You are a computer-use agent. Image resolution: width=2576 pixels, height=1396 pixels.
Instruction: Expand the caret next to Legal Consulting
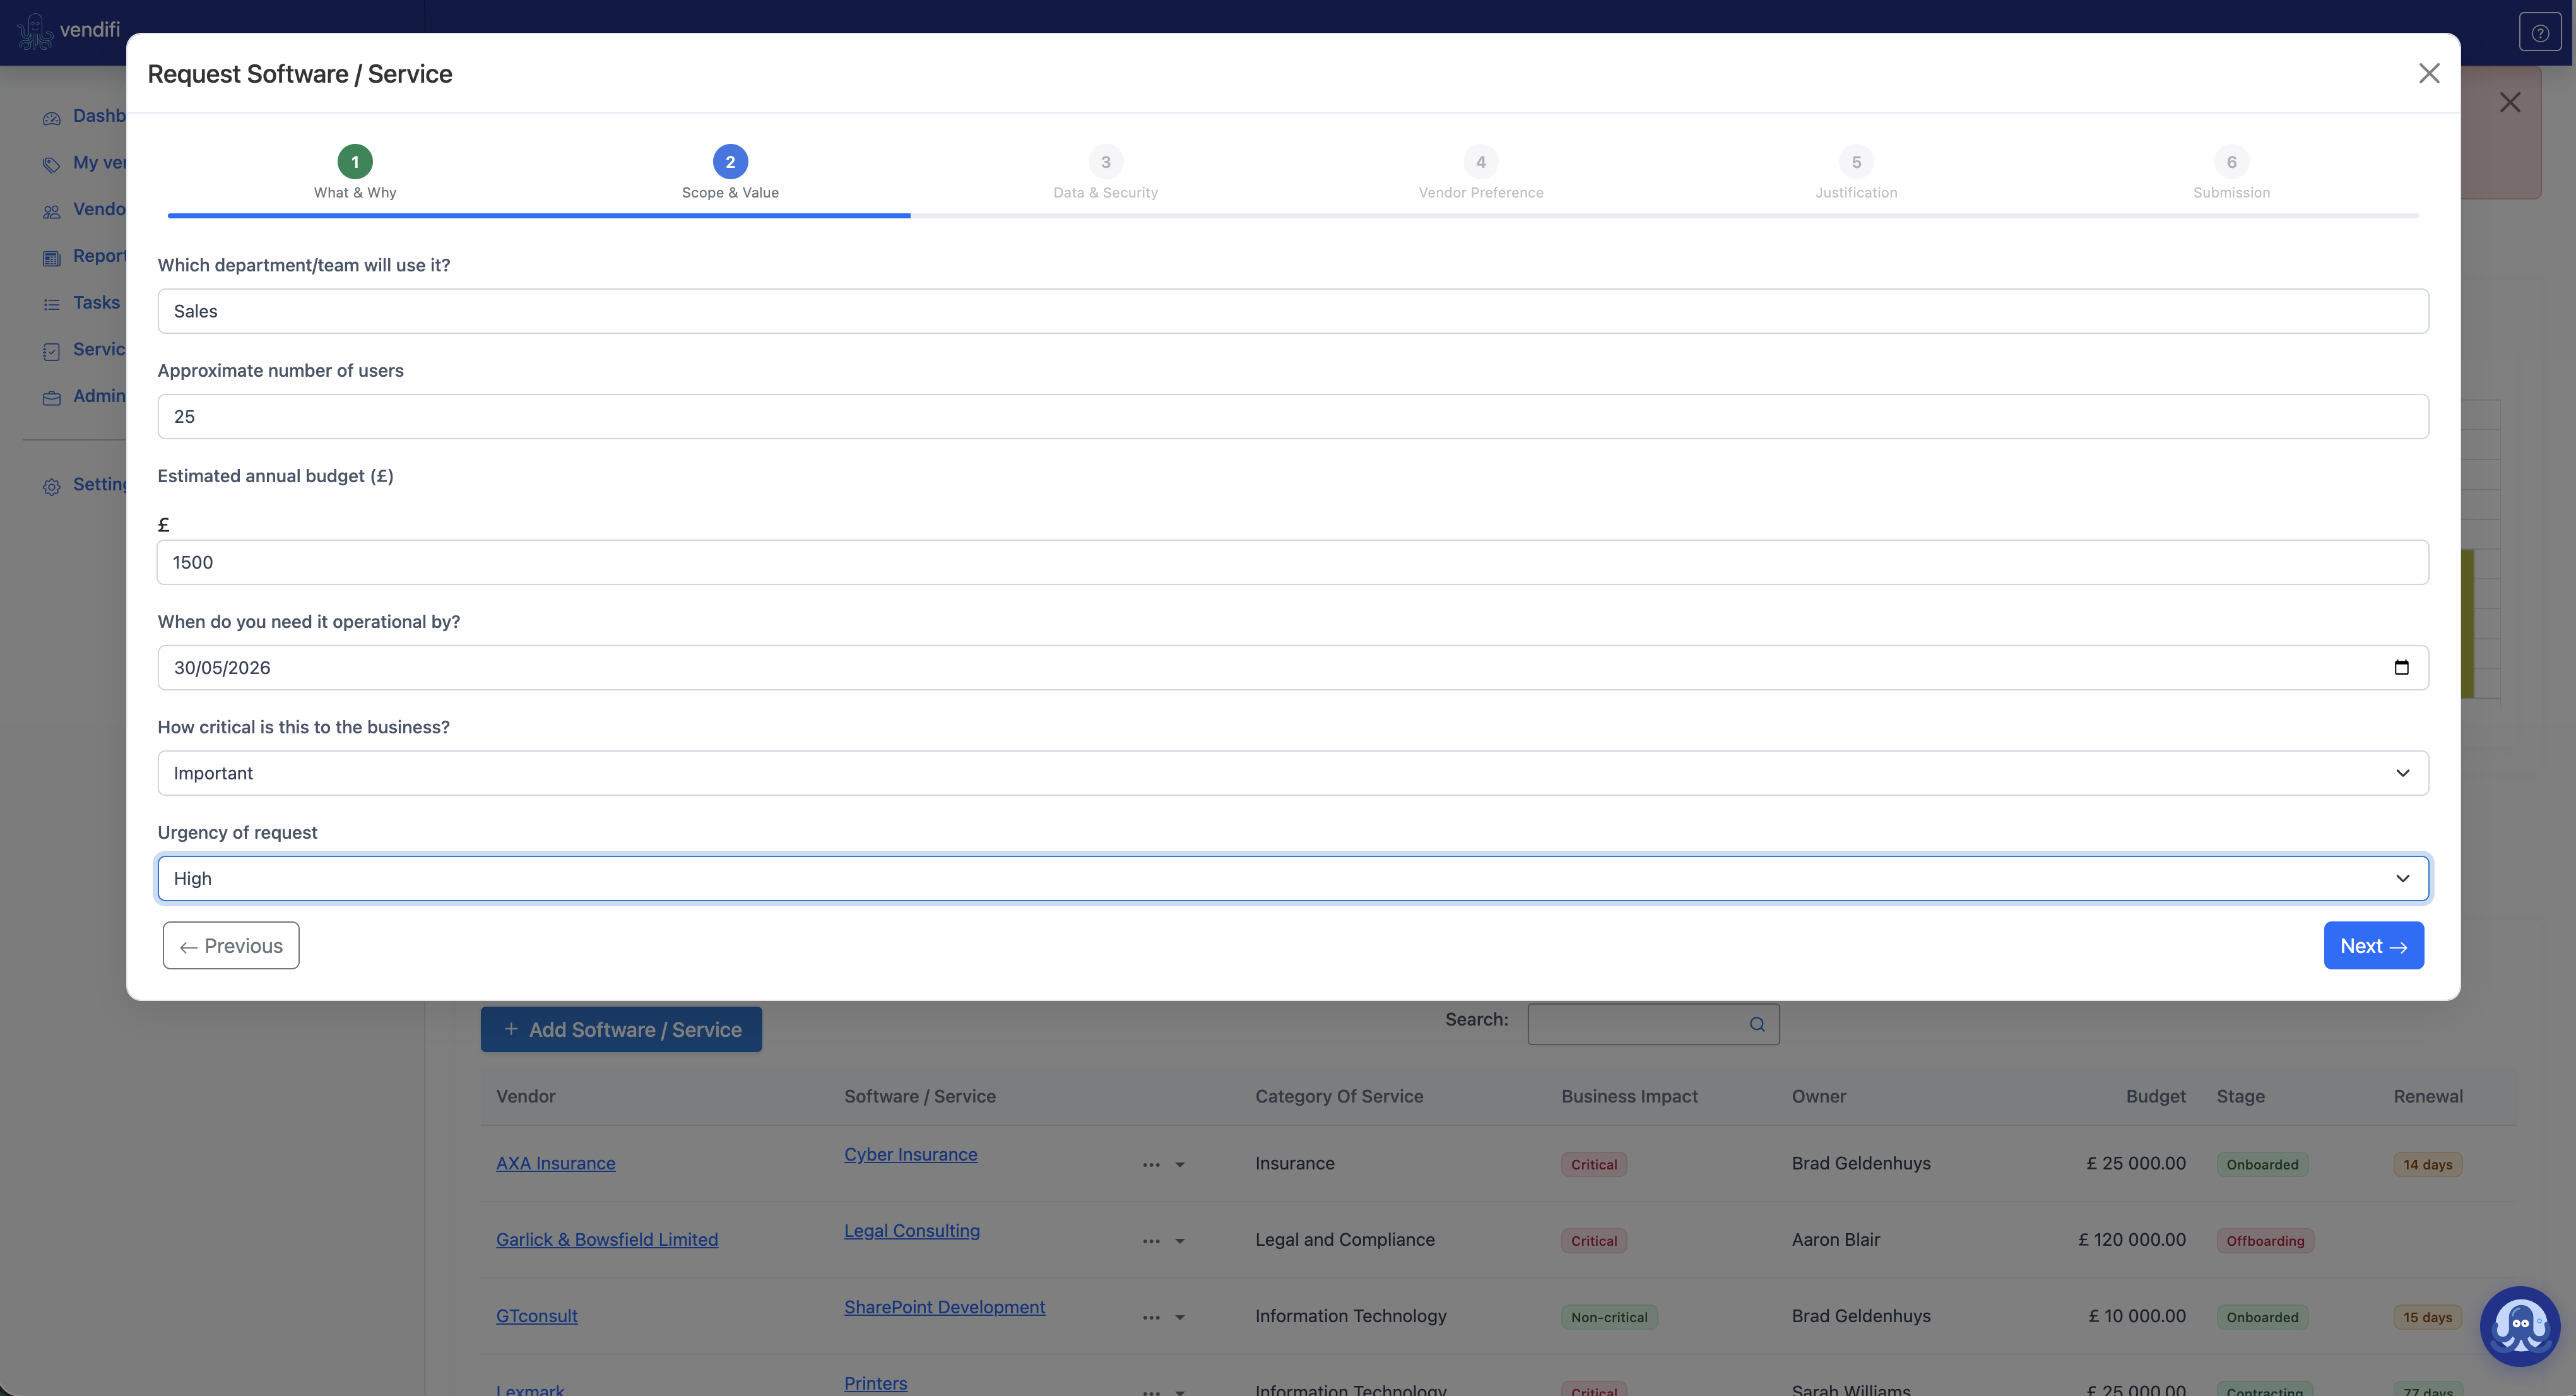click(x=1180, y=1241)
